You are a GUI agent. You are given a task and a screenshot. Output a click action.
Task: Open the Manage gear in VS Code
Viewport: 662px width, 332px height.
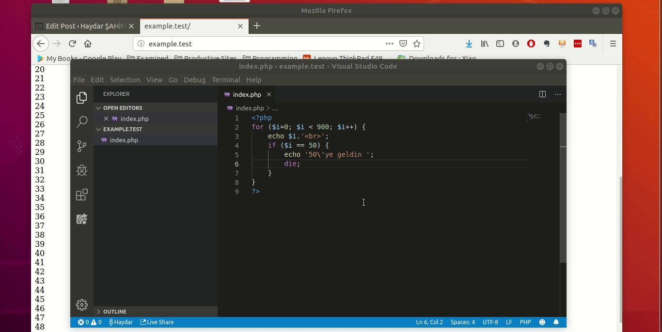tap(82, 305)
